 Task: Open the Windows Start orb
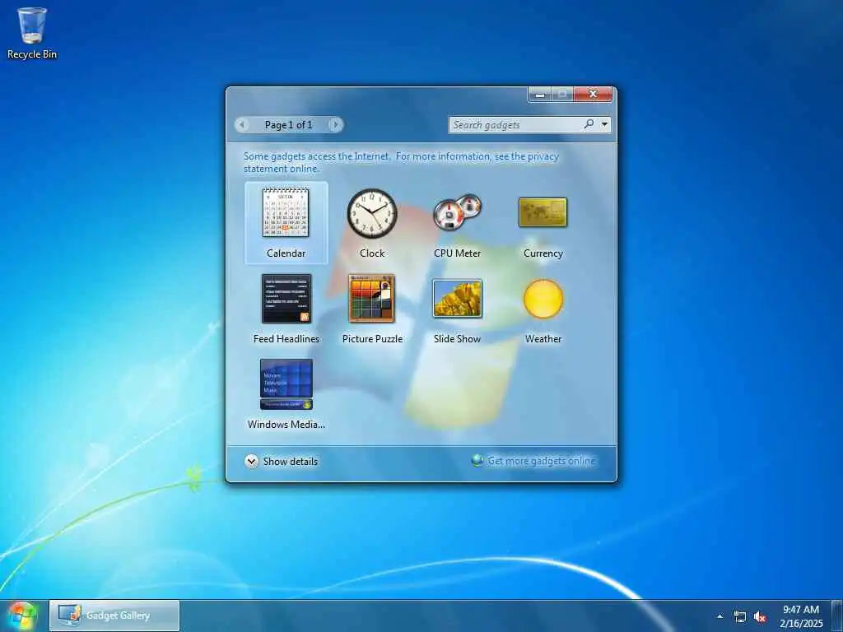click(x=22, y=616)
